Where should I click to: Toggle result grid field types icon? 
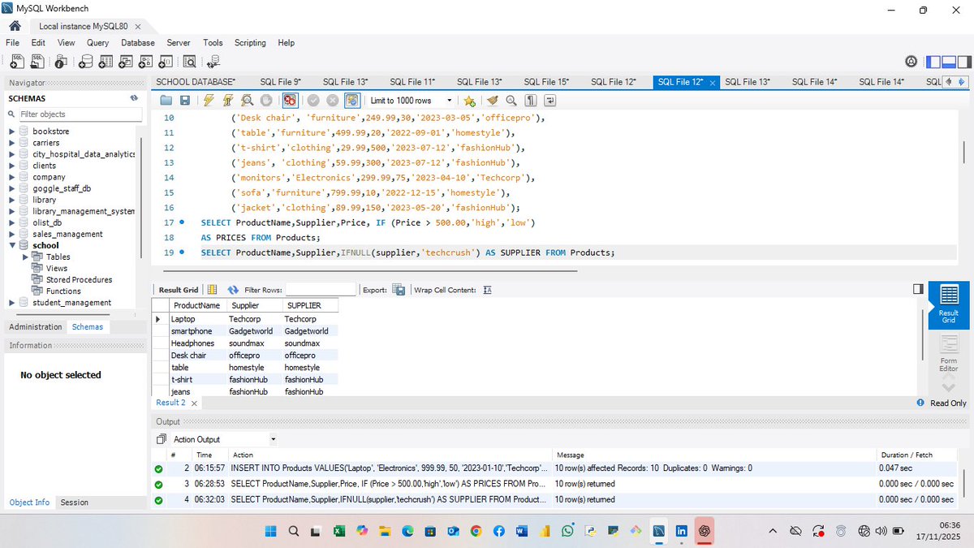(213, 289)
